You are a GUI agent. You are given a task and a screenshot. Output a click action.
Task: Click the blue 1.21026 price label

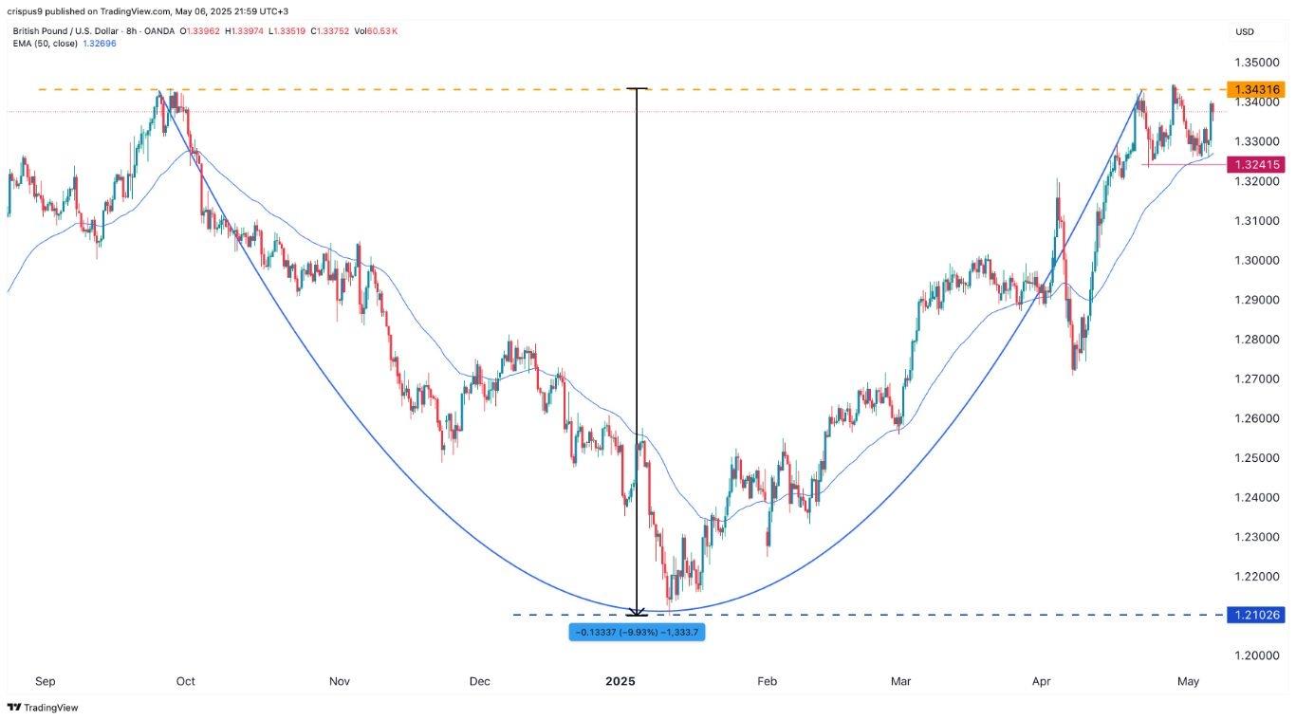tap(1256, 615)
